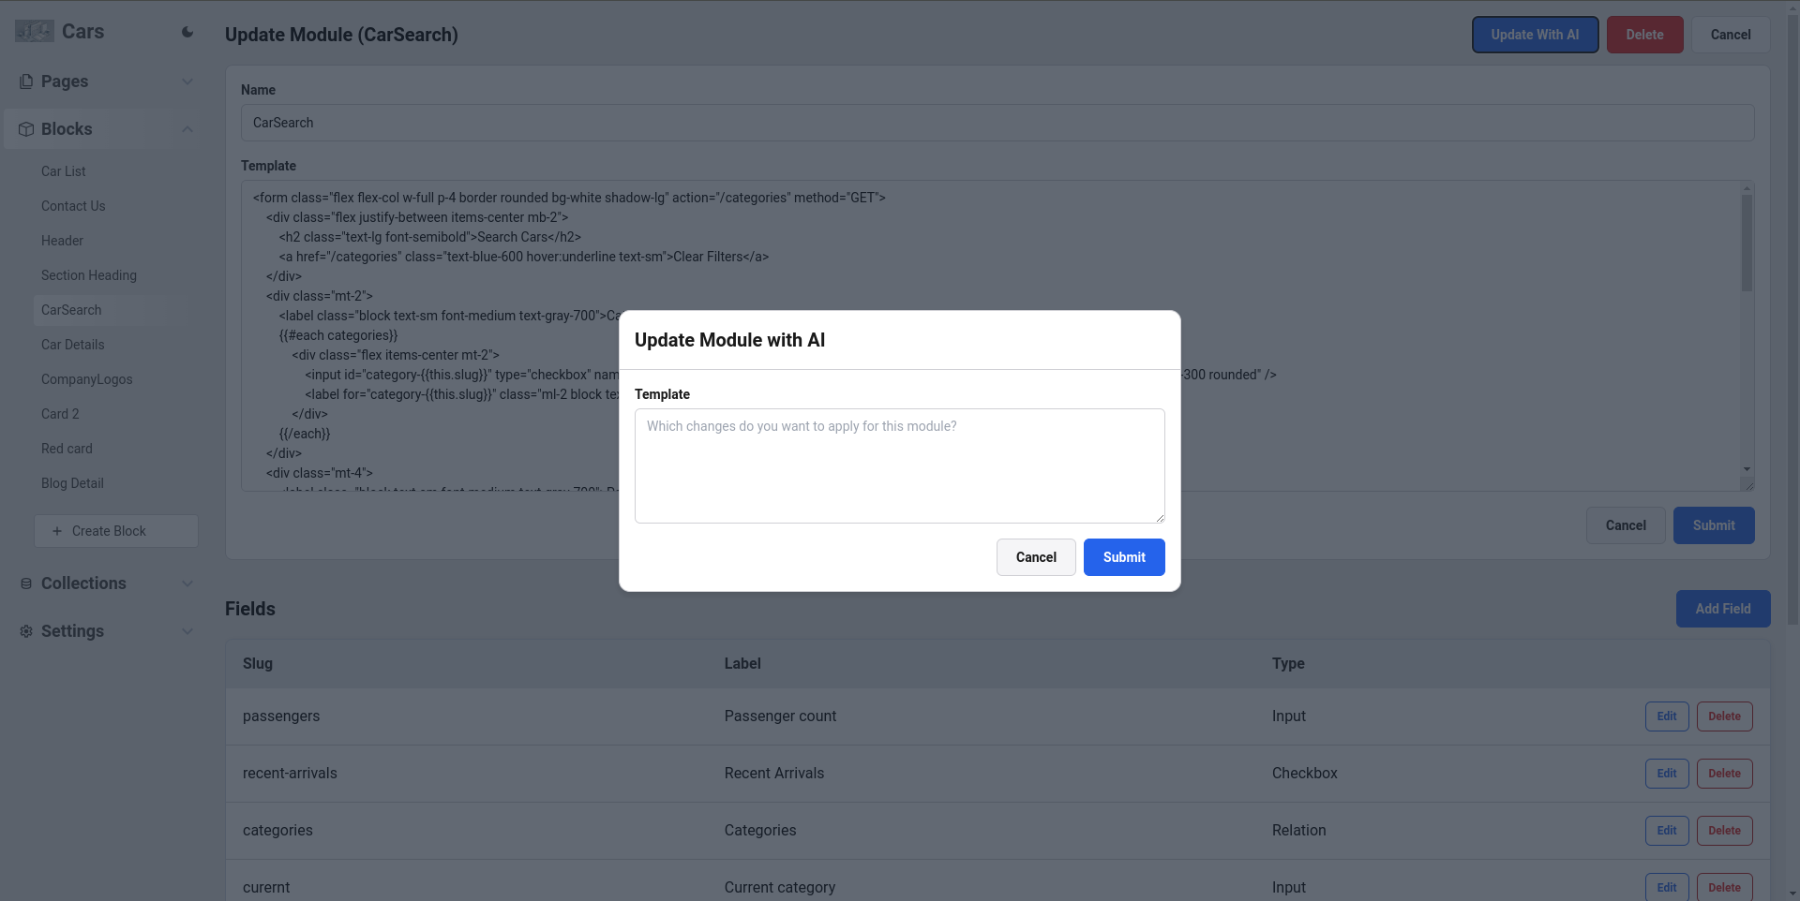
Task: Click Cancel in the page header
Action: pos(1731,35)
